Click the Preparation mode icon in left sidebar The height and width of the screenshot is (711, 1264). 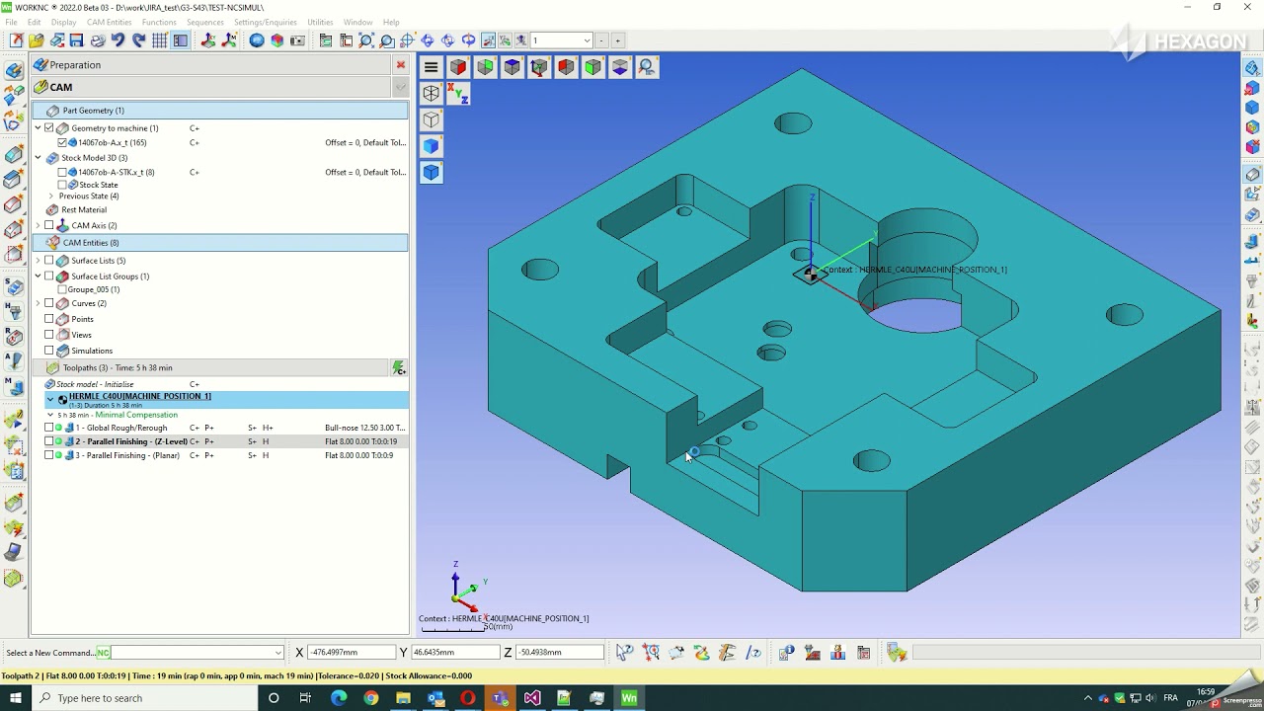click(x=14, y=71)
